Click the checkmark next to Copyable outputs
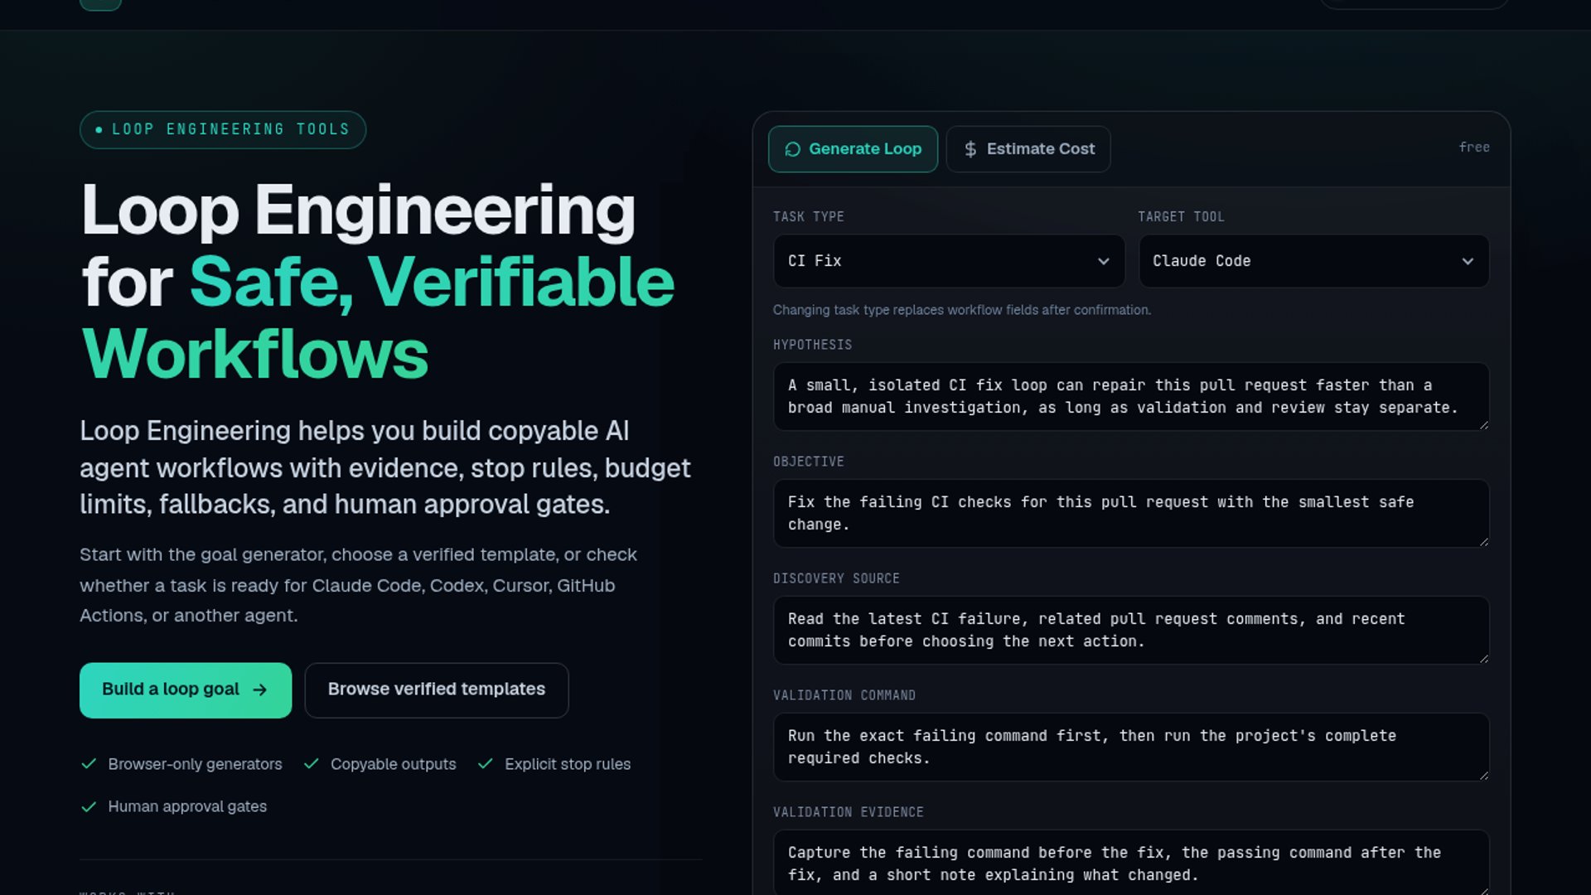 pos(312,764)
